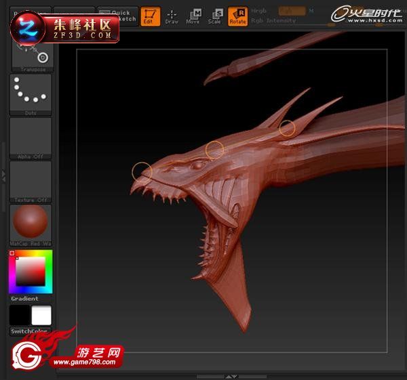Open Quick Sketch button

117,16
